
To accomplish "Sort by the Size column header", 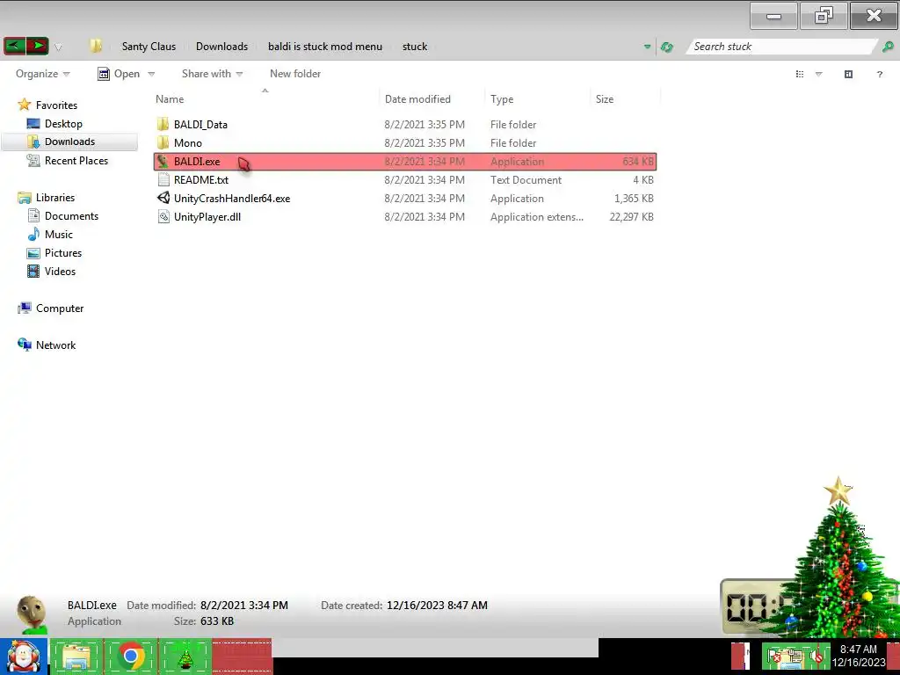I will [x=605, y=98].
